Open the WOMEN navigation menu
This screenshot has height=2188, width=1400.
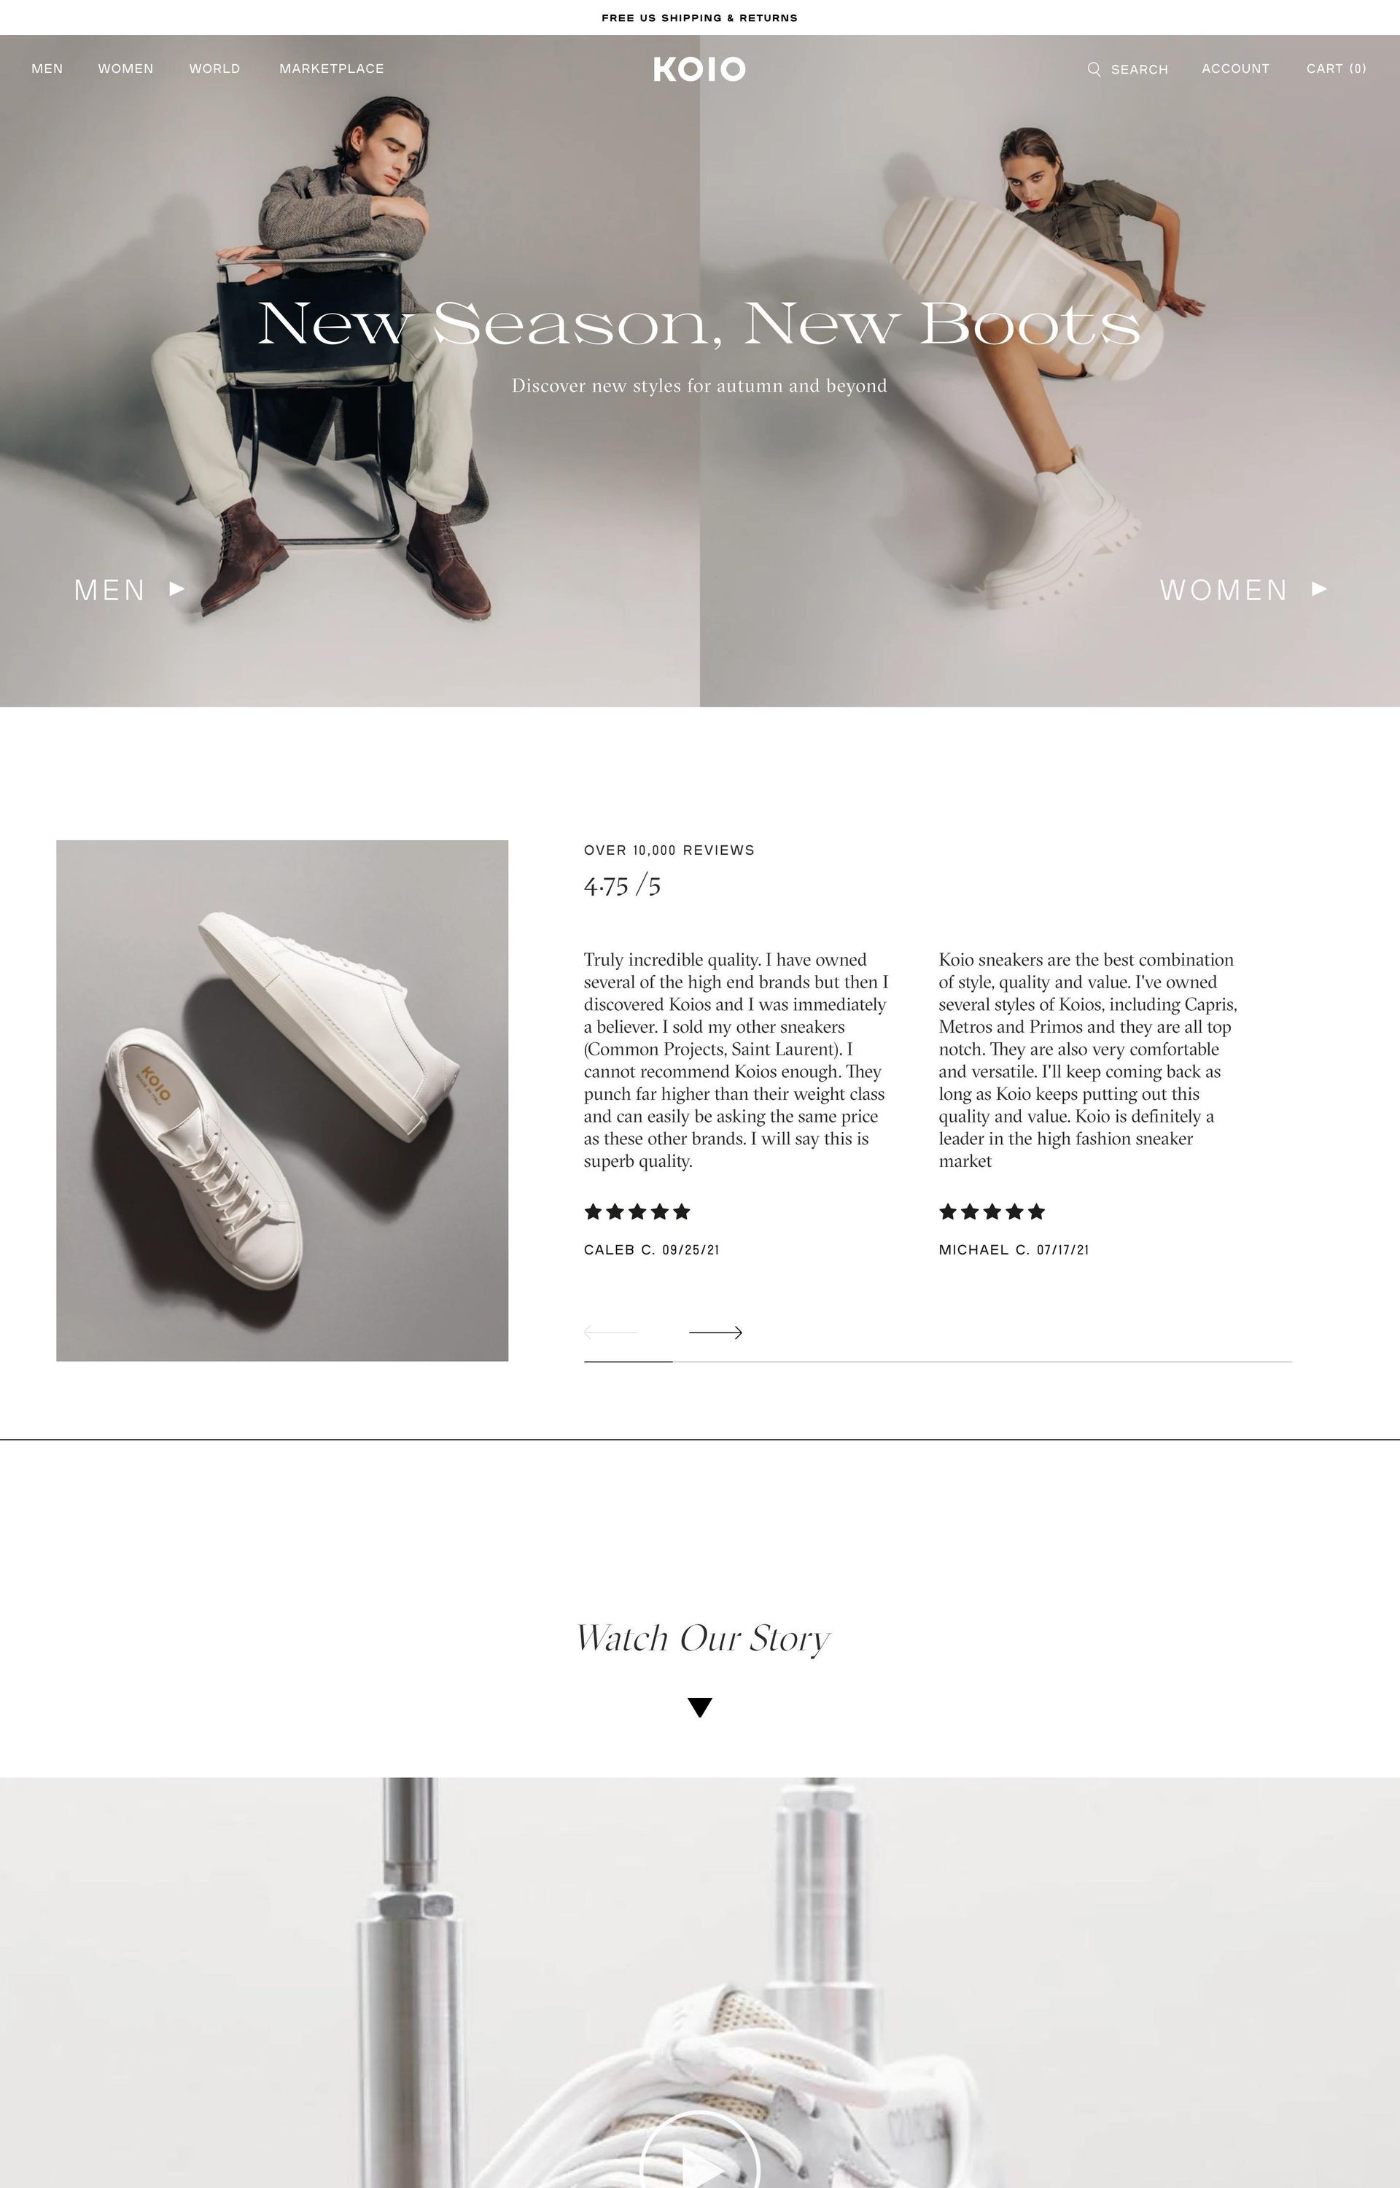click(x=125, y=69)
